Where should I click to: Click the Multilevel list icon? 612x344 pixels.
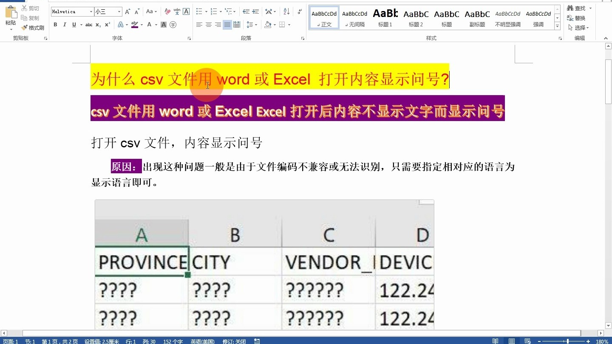(x=229, y=12)
